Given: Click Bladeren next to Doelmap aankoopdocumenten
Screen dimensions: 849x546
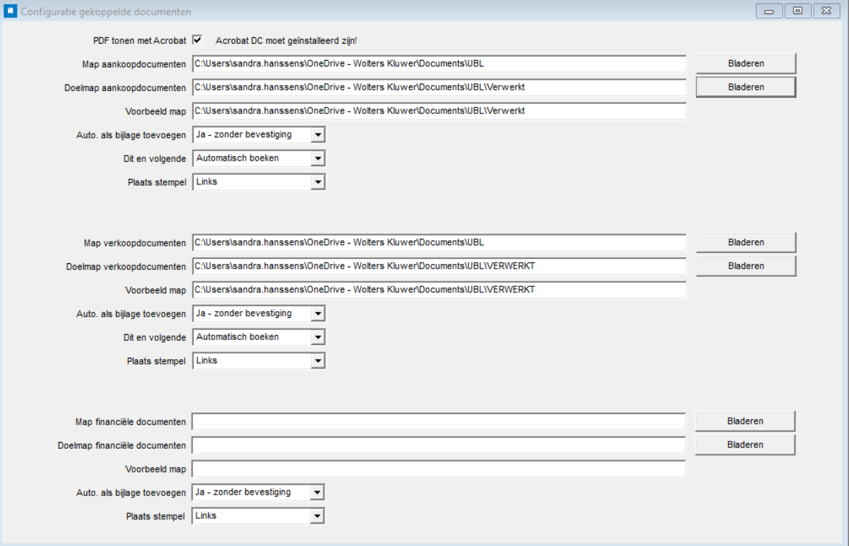Looking at the screenshot, I should coord(746,87).
